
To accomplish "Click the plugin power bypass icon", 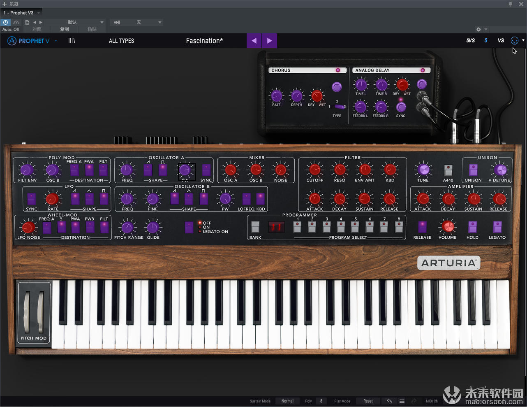I will (6, 22).
